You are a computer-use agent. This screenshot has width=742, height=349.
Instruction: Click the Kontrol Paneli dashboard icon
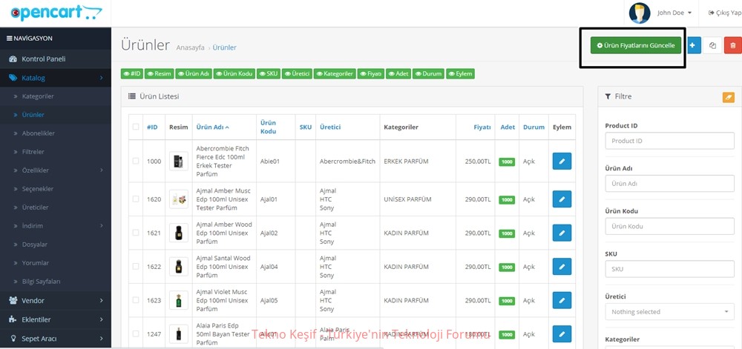point(13,59)
